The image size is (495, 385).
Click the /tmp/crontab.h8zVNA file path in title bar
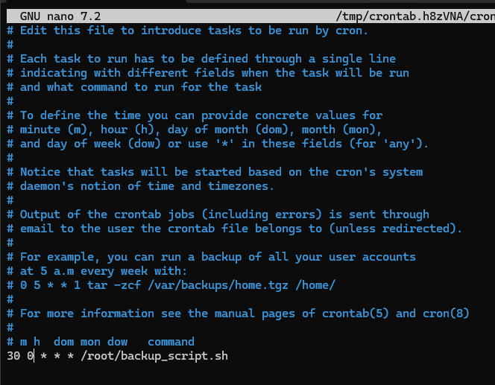(x=415, y=16)
